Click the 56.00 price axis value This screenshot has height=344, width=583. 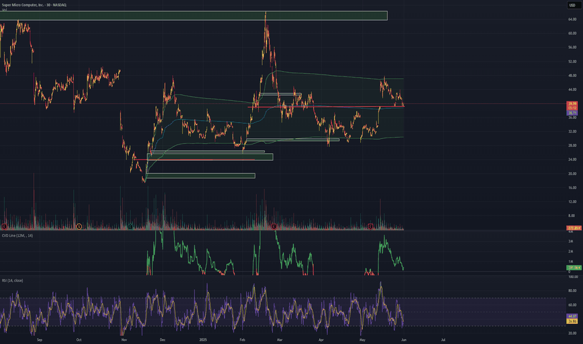pos(572,48)
